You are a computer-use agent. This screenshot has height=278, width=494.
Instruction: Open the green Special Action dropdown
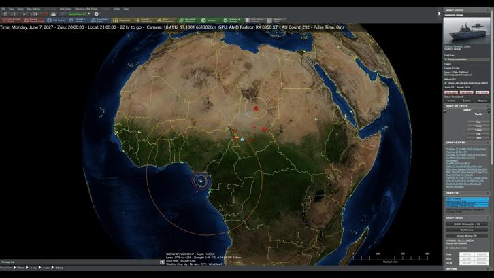pos(77,14)
